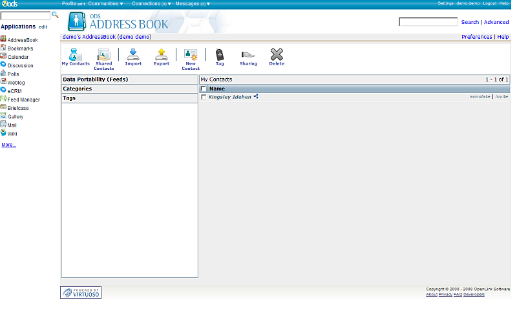This screenshot has width=517, height=318.
Task: Open Calendar from the Applications list
Action: pyautogui.click(x=17, y=57)
